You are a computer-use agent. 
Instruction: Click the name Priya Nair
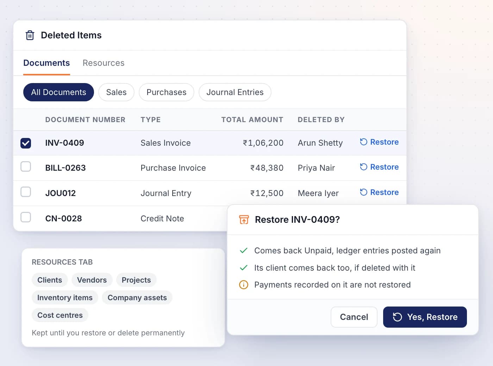click(316, 168)
